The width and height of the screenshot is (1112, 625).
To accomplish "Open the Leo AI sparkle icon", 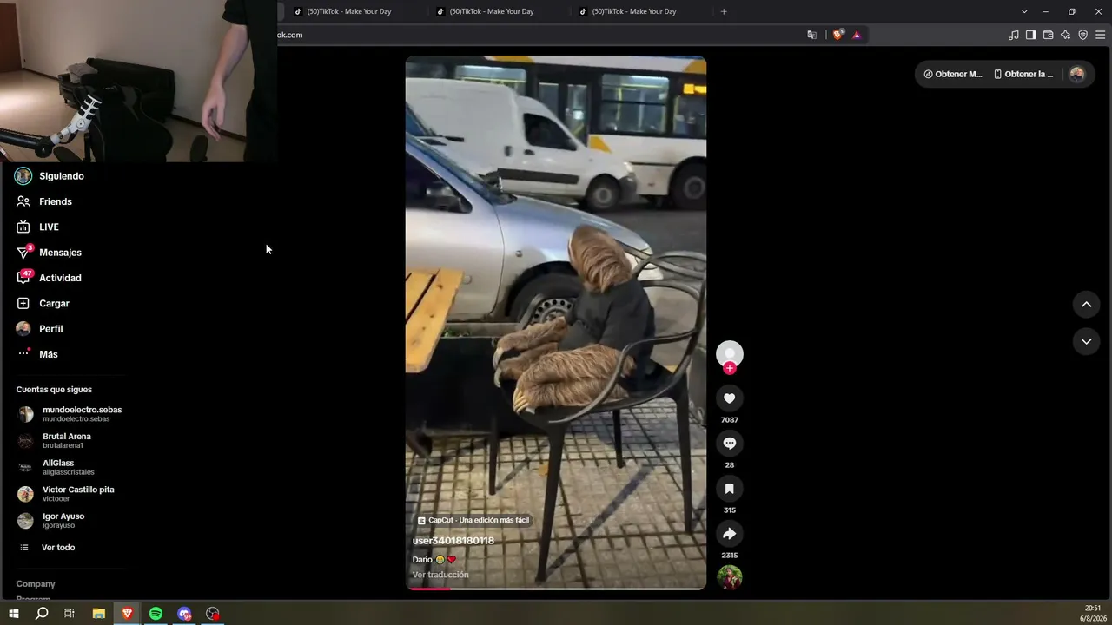I will click(1065, 35).
